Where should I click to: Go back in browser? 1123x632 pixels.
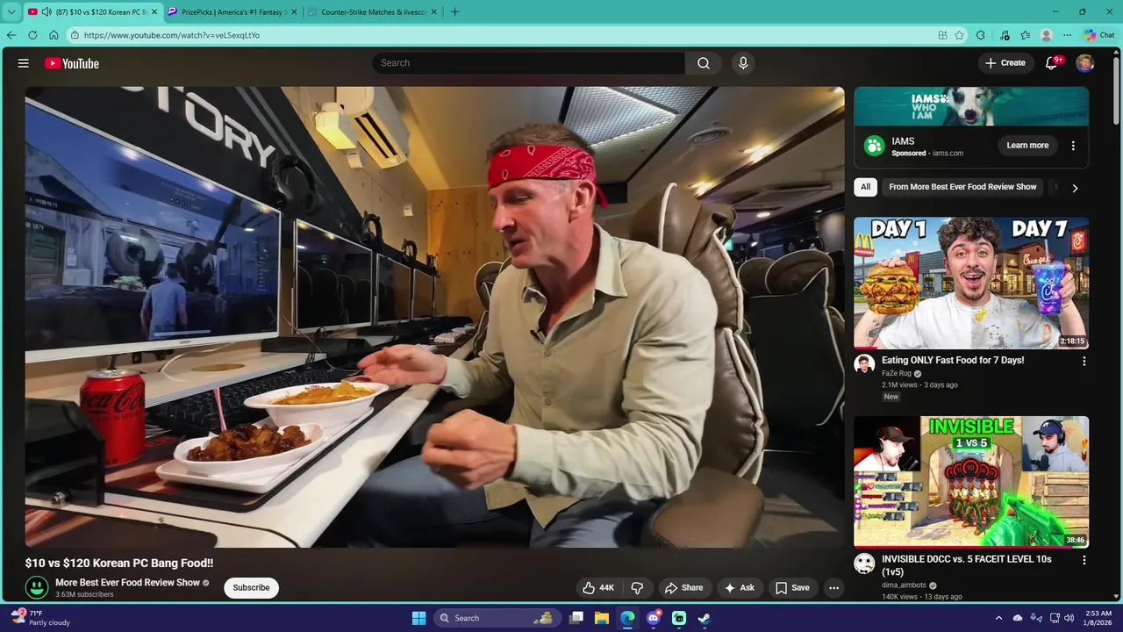(11, 35)
